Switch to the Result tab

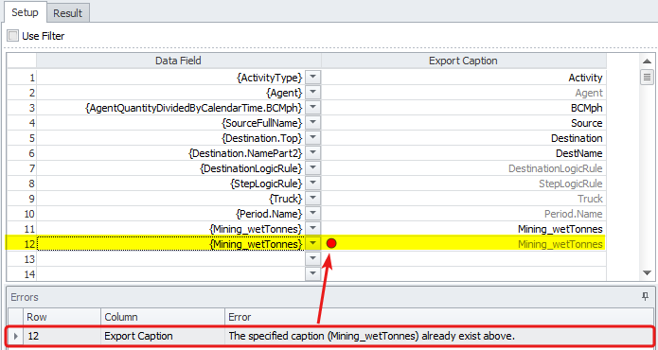[67, 13]
